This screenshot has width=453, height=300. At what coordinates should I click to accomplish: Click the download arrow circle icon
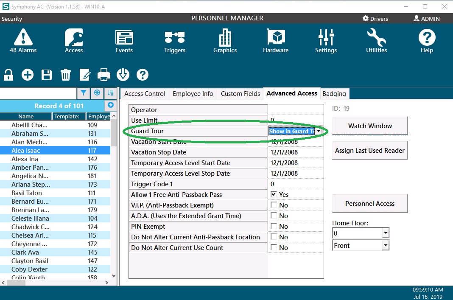123,75
